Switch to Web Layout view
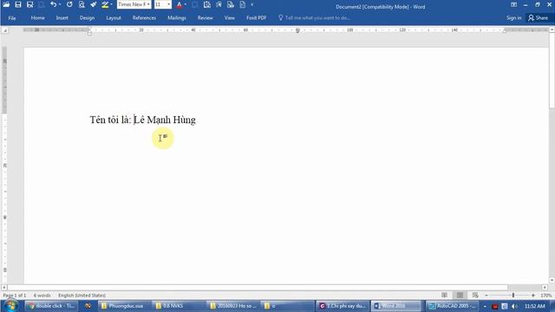The width and height of the screenshot is (555, 312). (x=475, y=295)
